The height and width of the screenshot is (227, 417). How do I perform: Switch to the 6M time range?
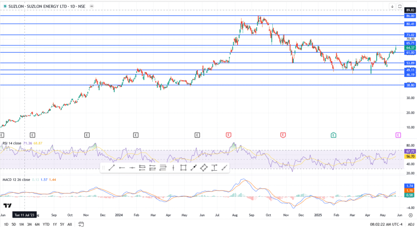click(37, 224)
